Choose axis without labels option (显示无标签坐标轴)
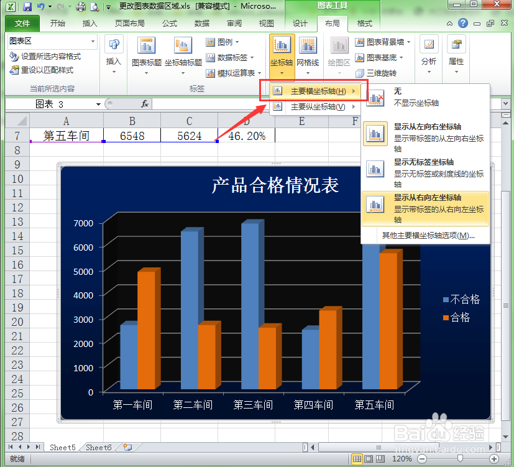 click(x=426, y=173)
